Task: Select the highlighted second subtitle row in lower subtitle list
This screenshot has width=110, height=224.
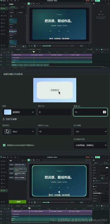Action: tap(18, 170)
